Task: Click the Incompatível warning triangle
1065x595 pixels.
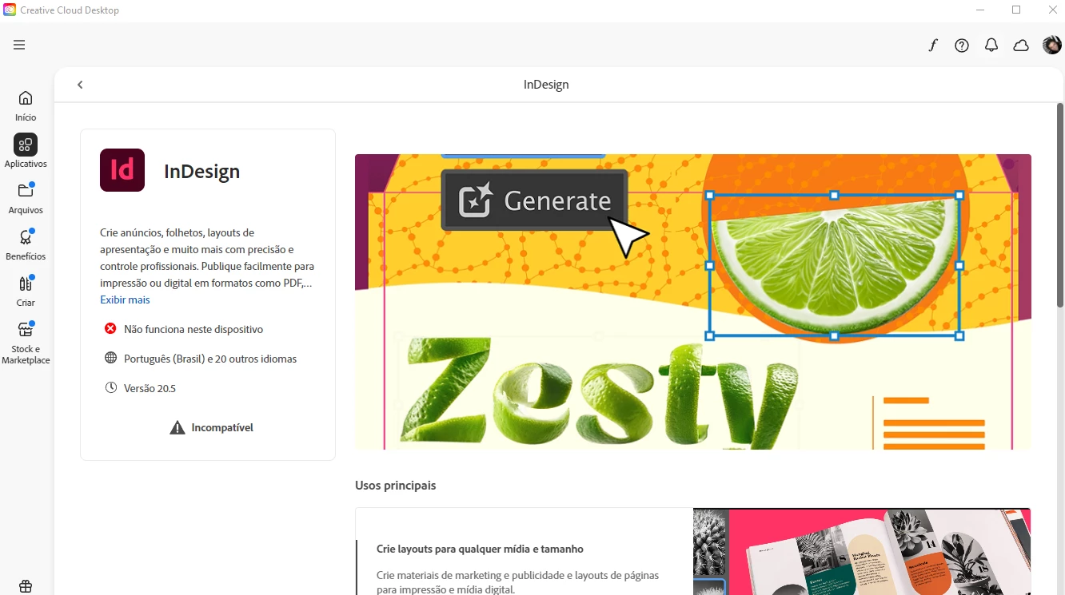Action: [x=177, y=427]
